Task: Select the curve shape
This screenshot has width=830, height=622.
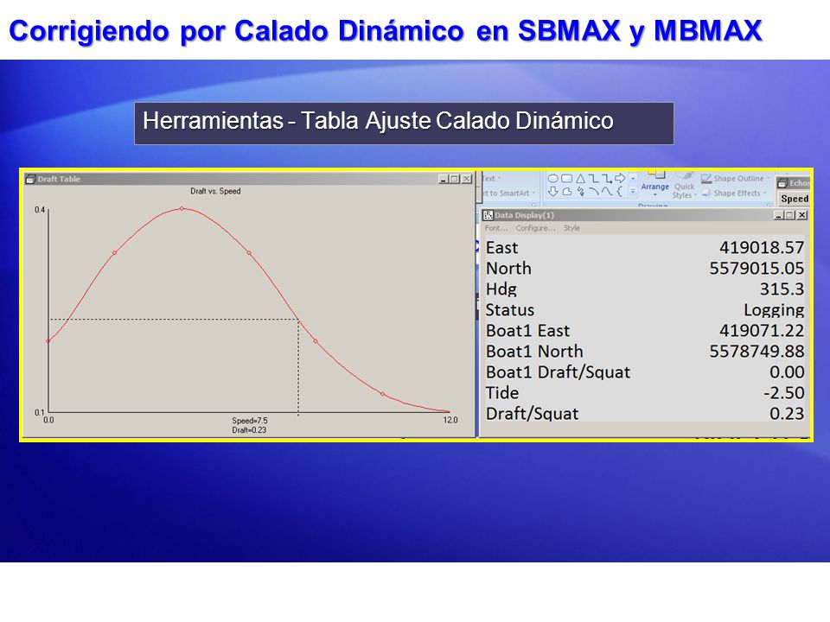Action: tap(607, 192)
